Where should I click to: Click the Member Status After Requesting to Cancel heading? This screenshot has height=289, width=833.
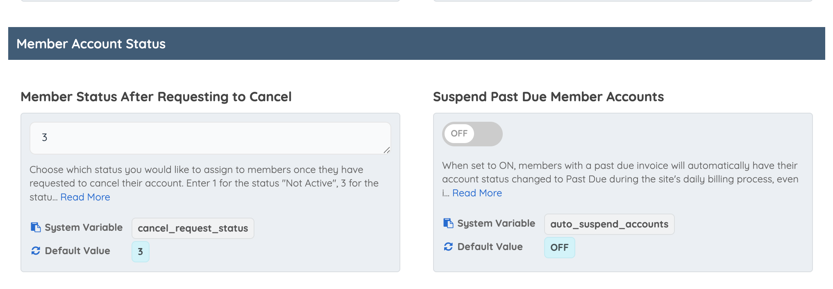(156, 97)
